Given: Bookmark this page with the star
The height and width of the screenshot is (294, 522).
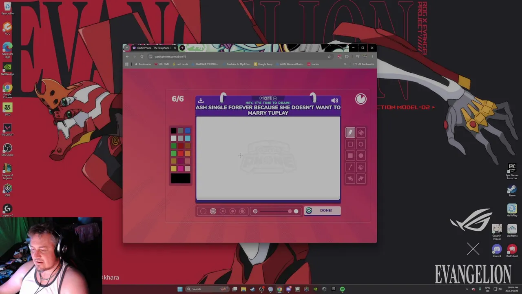Looking at the screenshot, I should pos(329,56).
